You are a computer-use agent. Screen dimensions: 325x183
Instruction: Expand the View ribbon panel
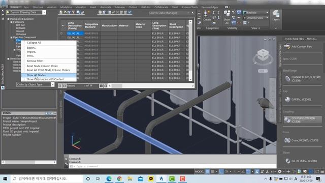point(255,28)
